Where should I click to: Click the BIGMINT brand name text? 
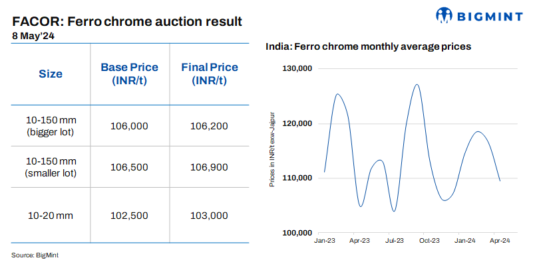[488, 15]
